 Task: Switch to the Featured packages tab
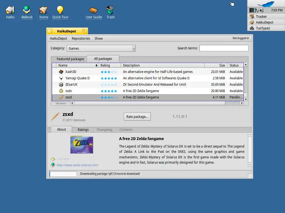(x=70, y=59)
